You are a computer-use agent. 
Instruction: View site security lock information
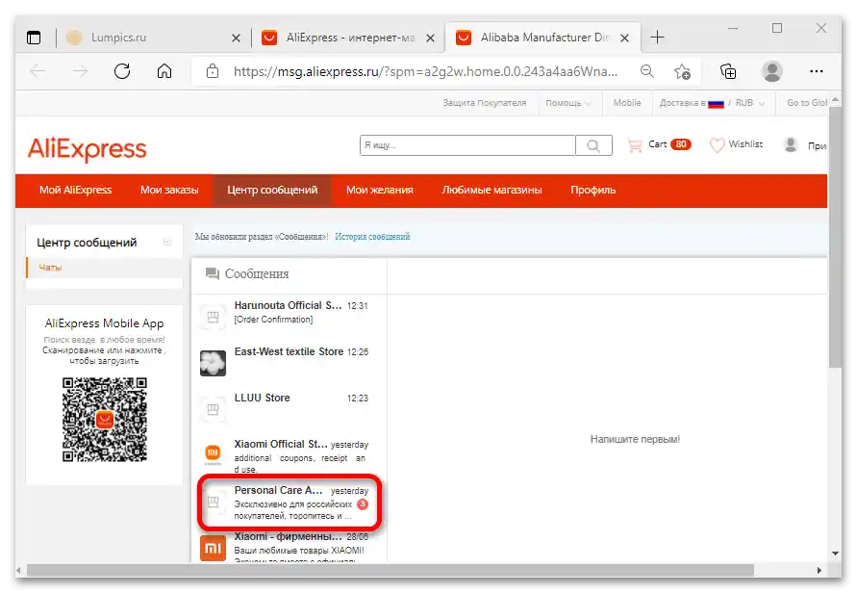tap(213, 71)
